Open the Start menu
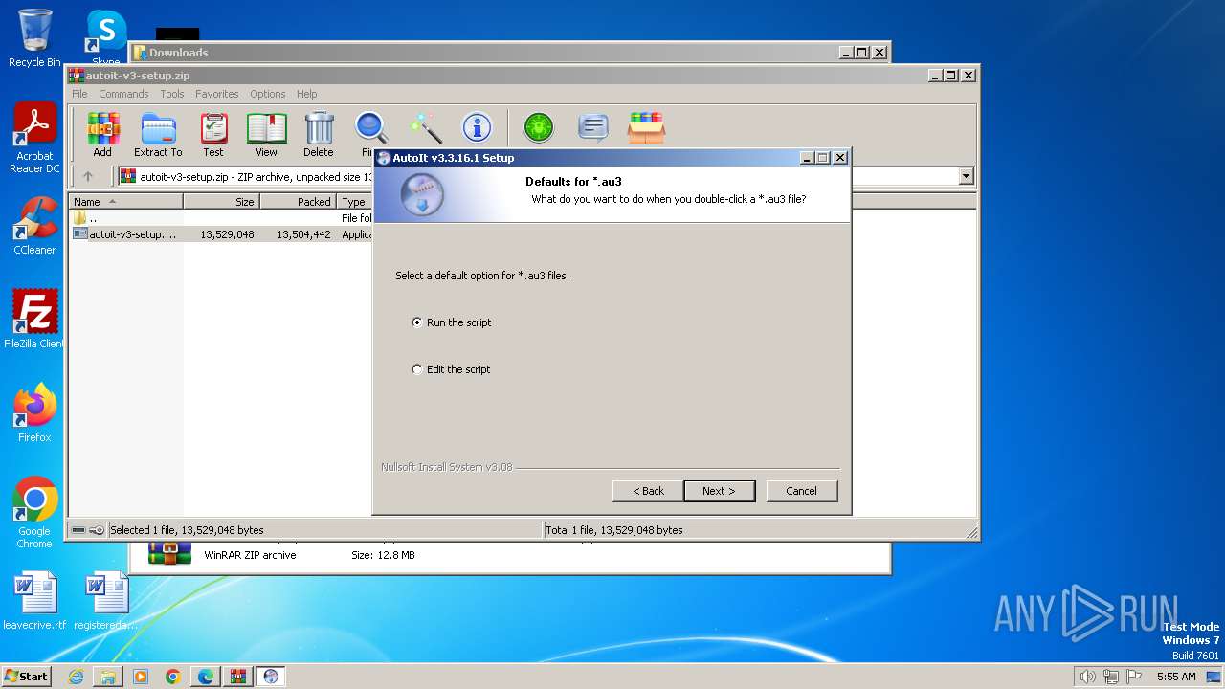 pyautogui.click(x=27, y=676)
